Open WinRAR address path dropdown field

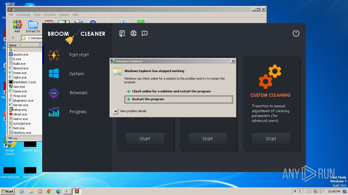pyautogui.click(x=32, y=38)
